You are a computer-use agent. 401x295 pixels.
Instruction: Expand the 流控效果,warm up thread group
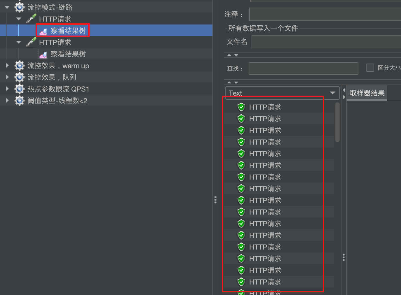(x=7, y=66)
